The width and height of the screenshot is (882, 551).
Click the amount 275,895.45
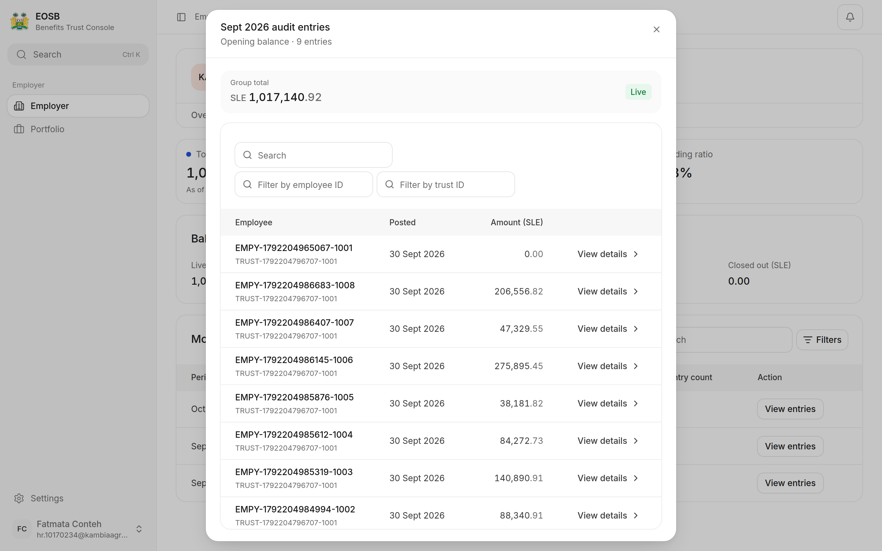[518, 366]
